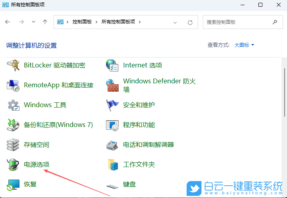
Task: Maximize the control panel window
Action: click(260, 5)
